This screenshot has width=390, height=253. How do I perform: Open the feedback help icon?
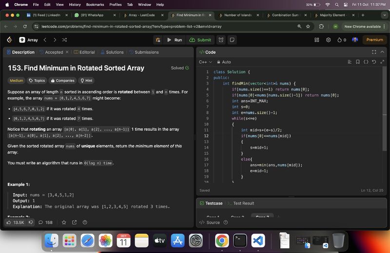(85, 222)
